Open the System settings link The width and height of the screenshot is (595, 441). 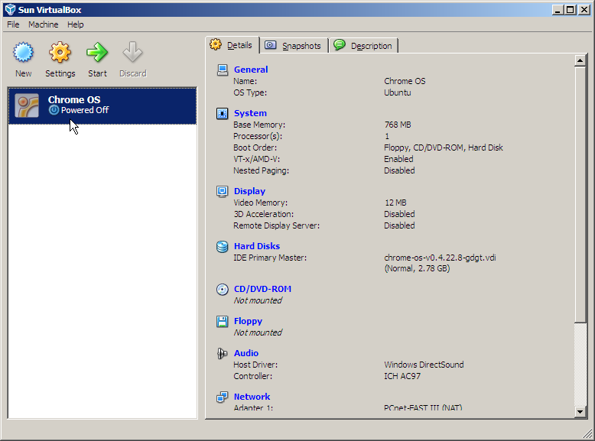coord(250,113)
